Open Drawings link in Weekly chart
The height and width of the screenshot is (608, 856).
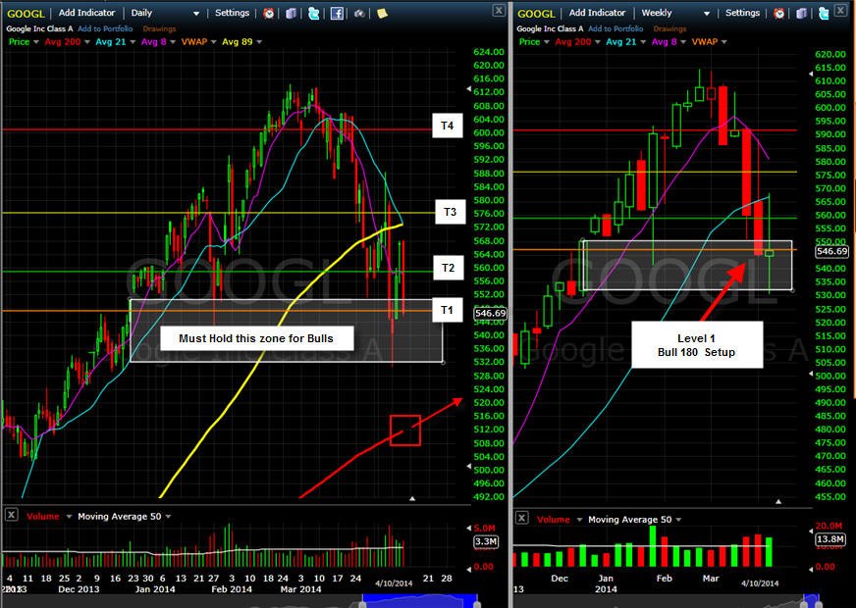click(669, 28)
